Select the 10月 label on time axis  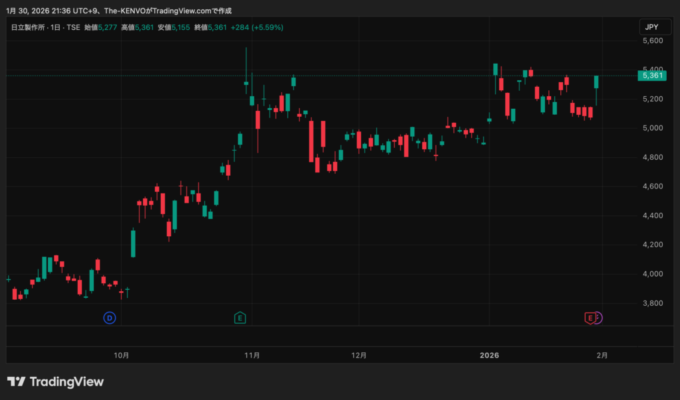pyautogui.click(x=122, y=356)
